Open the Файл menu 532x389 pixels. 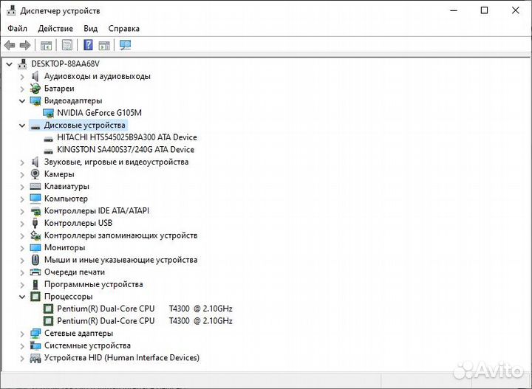[17, 28]
